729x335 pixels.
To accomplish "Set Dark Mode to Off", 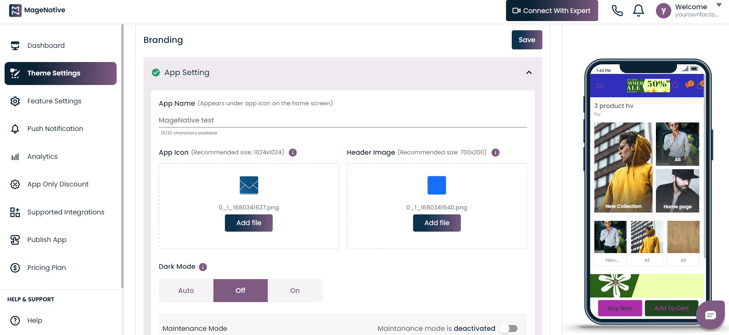I will point(241,291).
